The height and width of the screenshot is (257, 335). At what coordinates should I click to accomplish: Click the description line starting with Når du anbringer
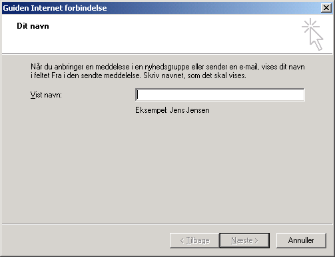tap(168, 67)
